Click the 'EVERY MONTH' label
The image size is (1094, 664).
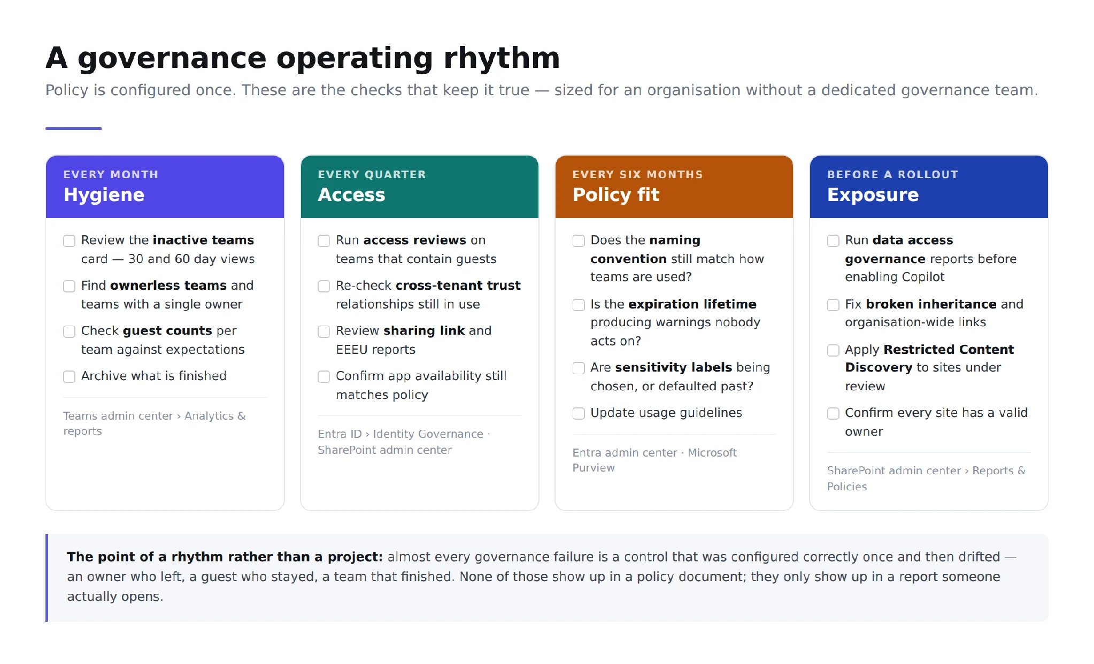click(x=111, y=174)
